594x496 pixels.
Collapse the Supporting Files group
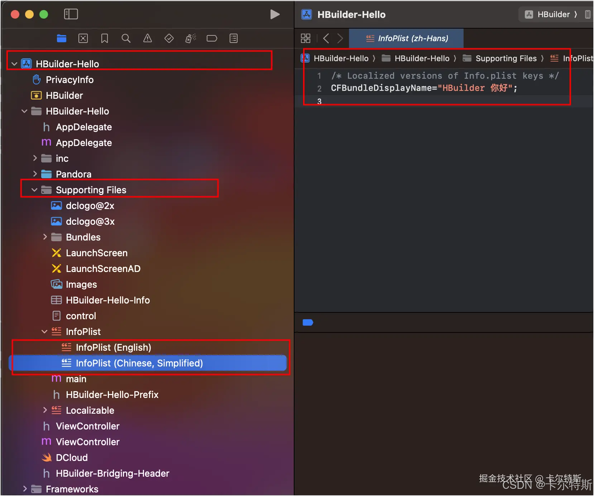click(34, 190)
